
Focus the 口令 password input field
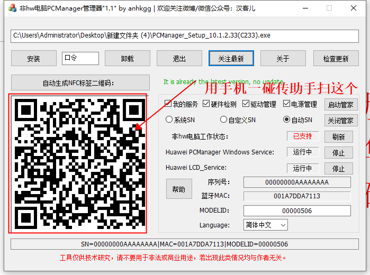click(80, 58)
